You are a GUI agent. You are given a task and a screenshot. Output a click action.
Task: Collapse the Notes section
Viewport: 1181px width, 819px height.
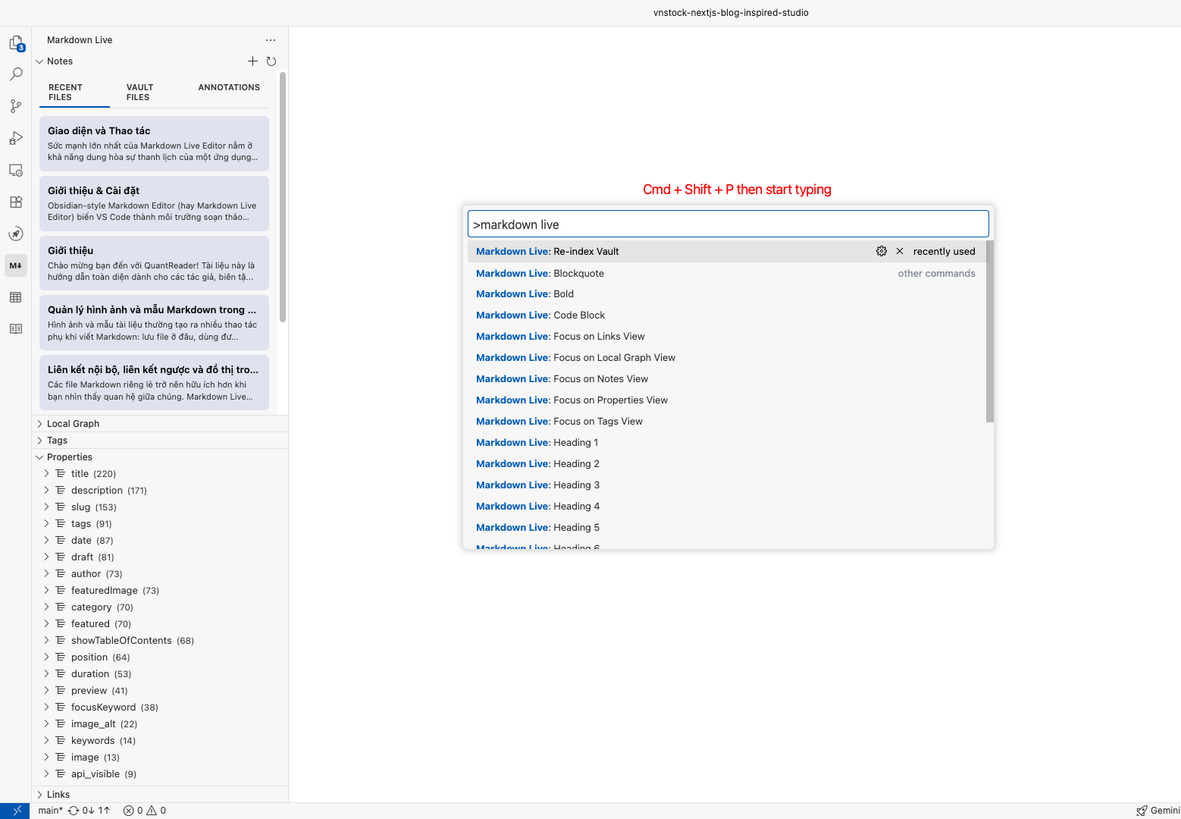[x=40, y=61]
